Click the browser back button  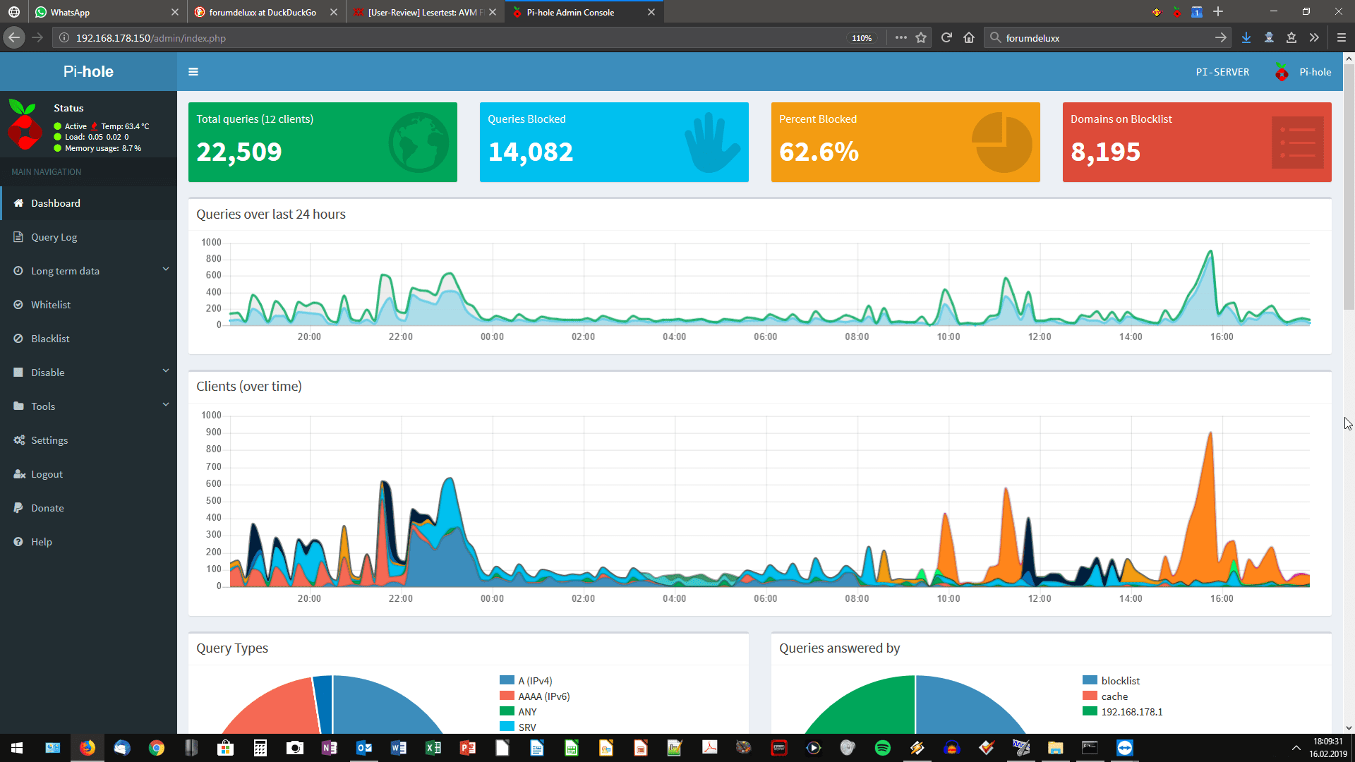[x=14, y=38]
